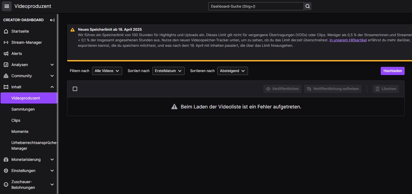Click the 'Videoproduzent' page title
This screenshot has height=194, width=412.
[x=33, y=6]
